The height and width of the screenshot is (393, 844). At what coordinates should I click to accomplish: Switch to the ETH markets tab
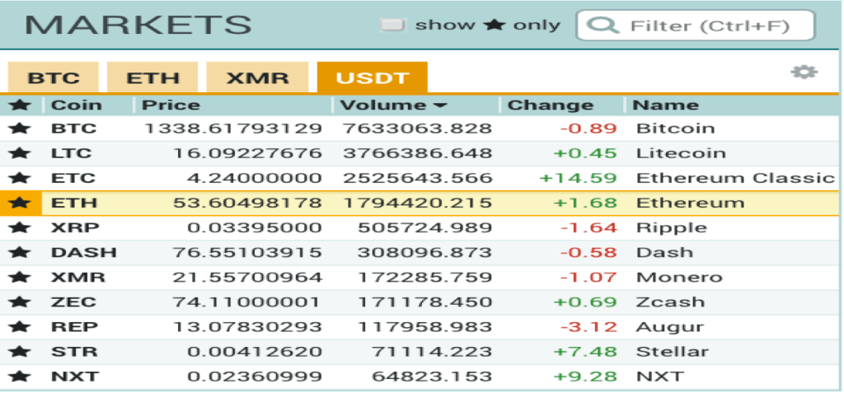tap(152, 77)
